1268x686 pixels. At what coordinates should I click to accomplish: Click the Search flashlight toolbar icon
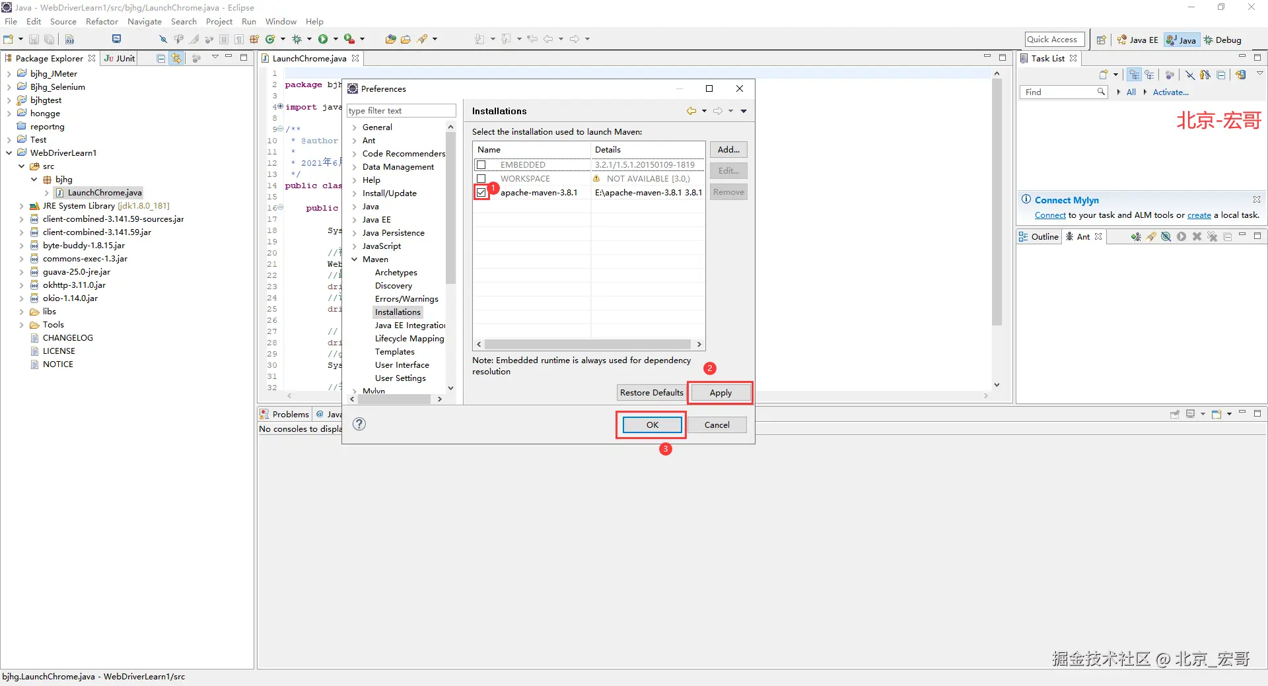[423, 40]
